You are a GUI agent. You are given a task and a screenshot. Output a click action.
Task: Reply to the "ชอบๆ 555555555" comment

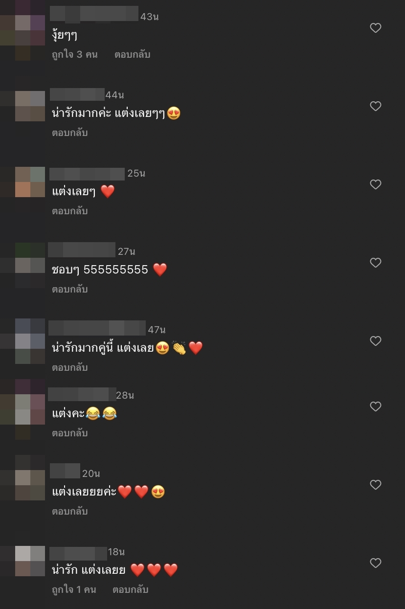click(x=70, y=290)
